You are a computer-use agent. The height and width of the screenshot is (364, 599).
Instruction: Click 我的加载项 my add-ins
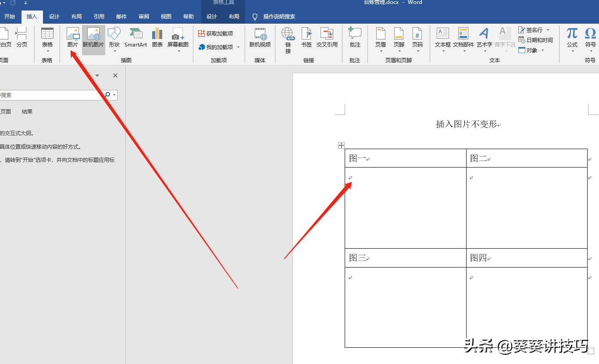pos(216,47)
